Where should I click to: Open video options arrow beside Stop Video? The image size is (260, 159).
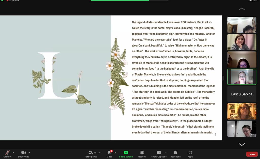pyautogui.click(x=29, y=153)
